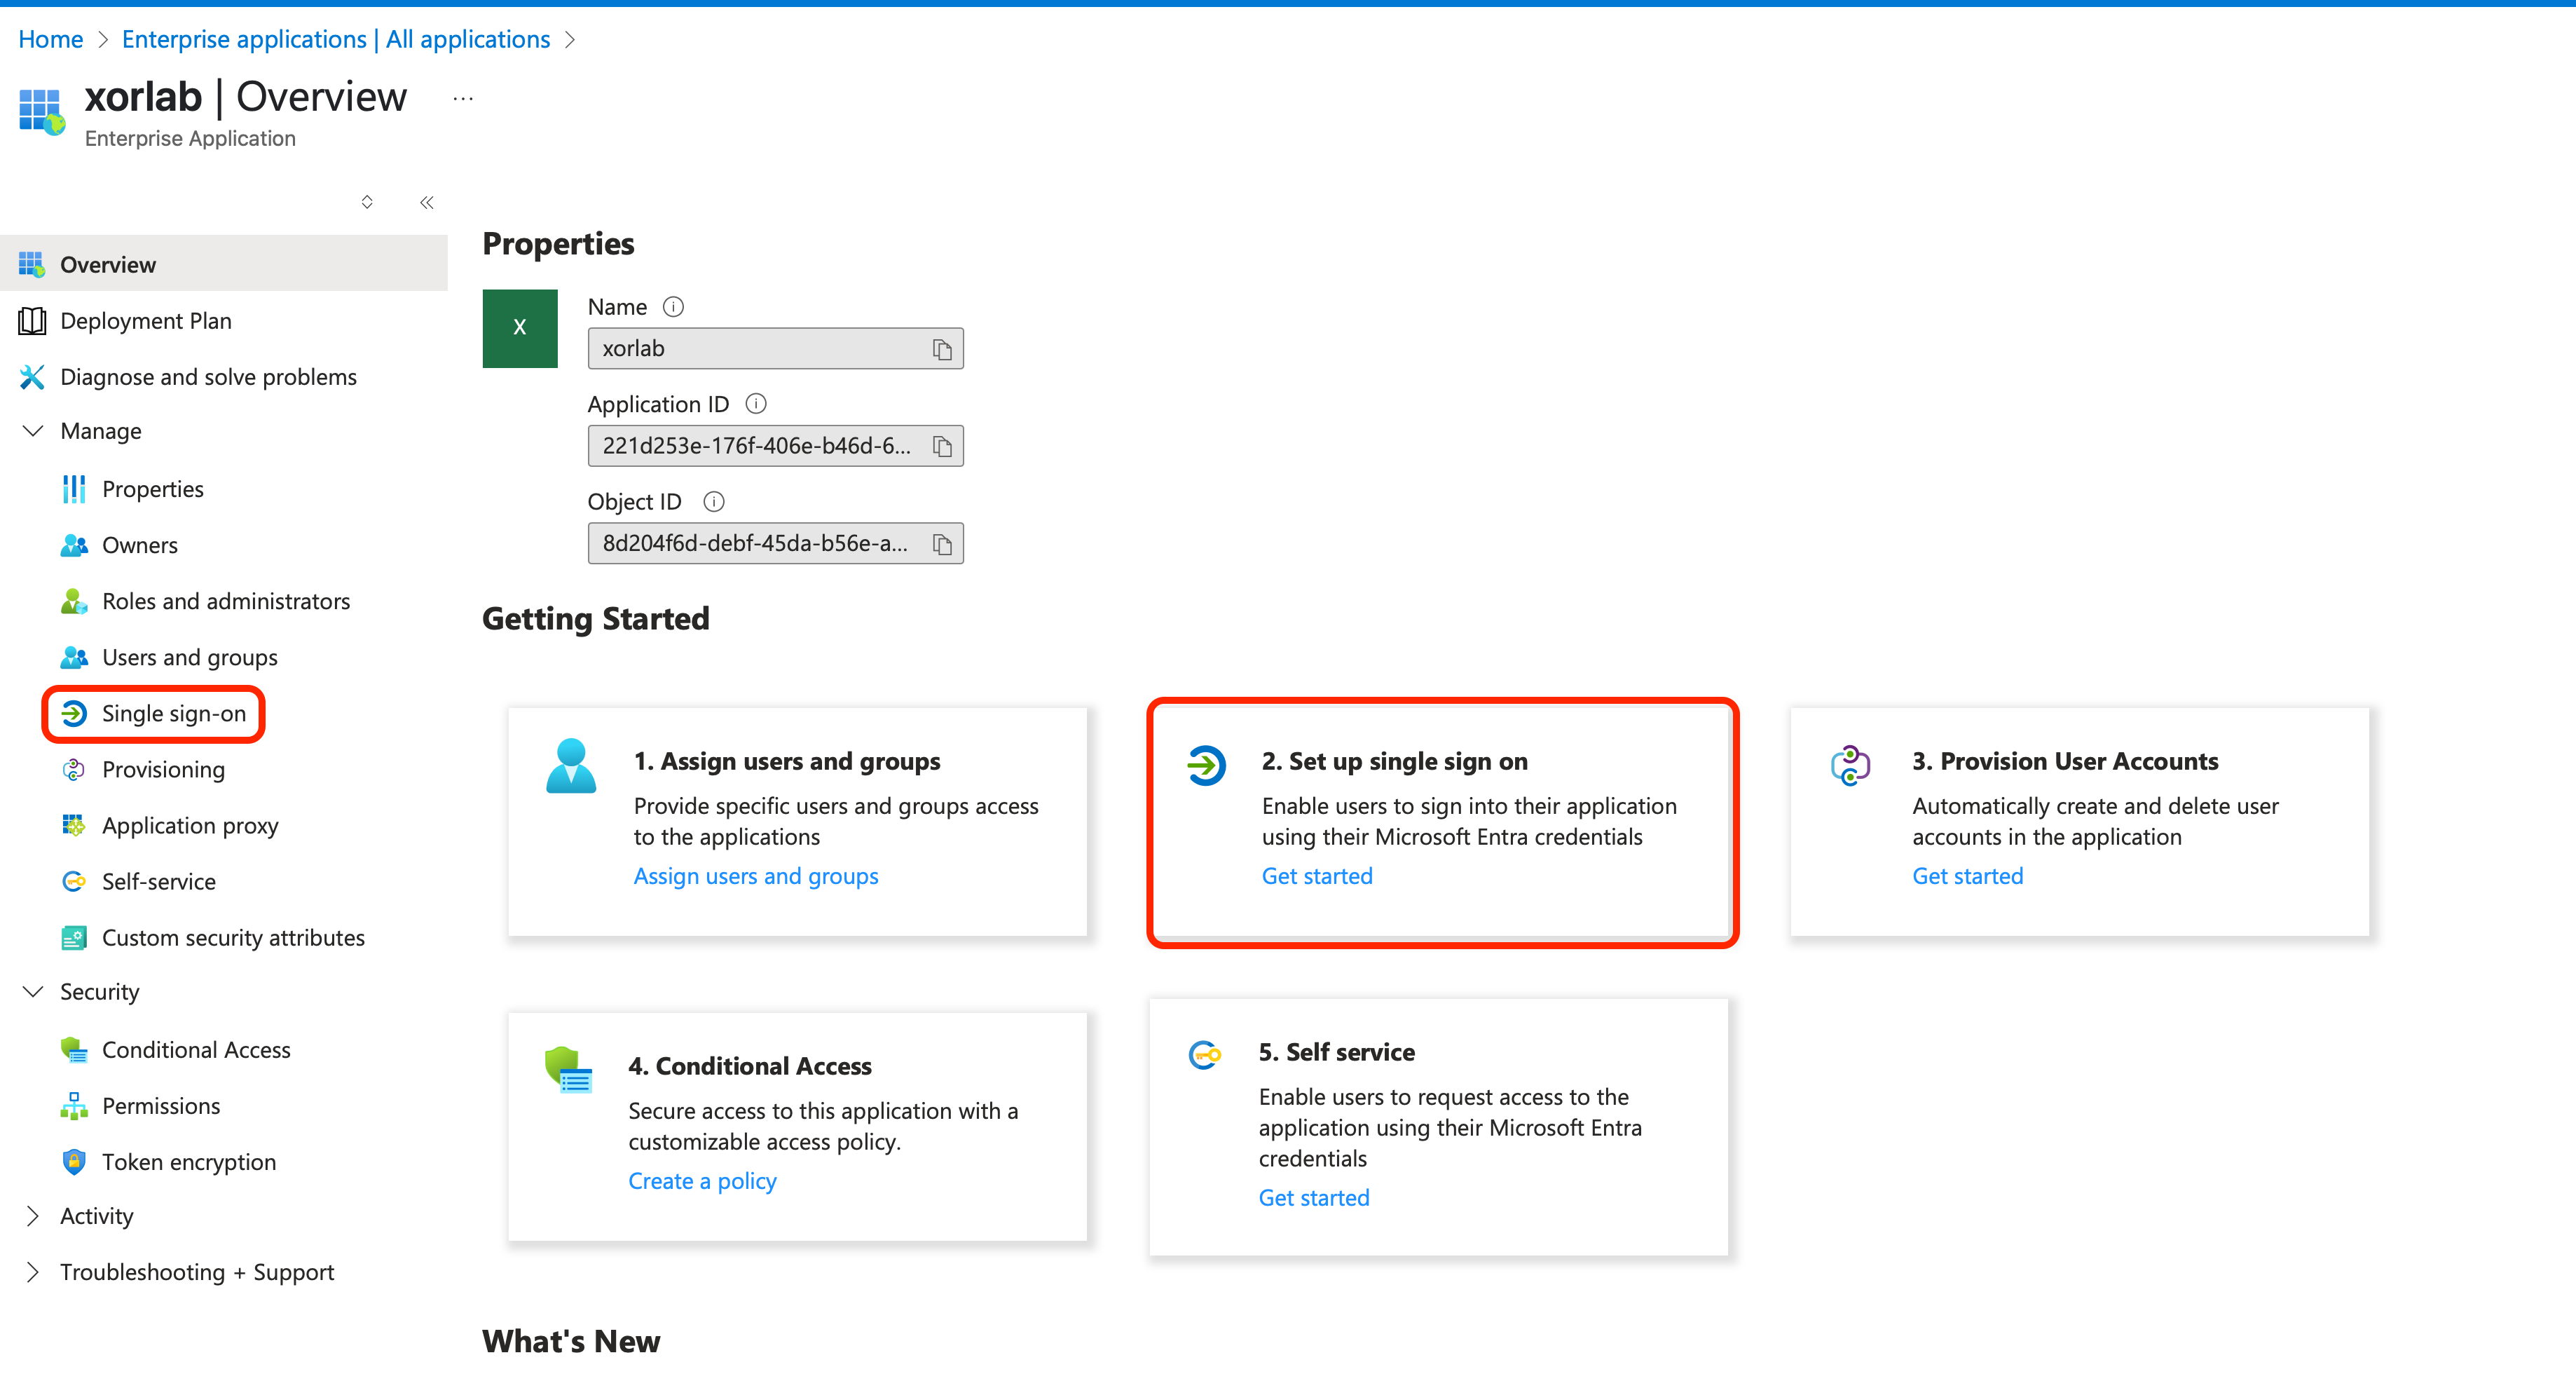Go to Home breadcrumb

pyautogui.click(x=50, y=39)
